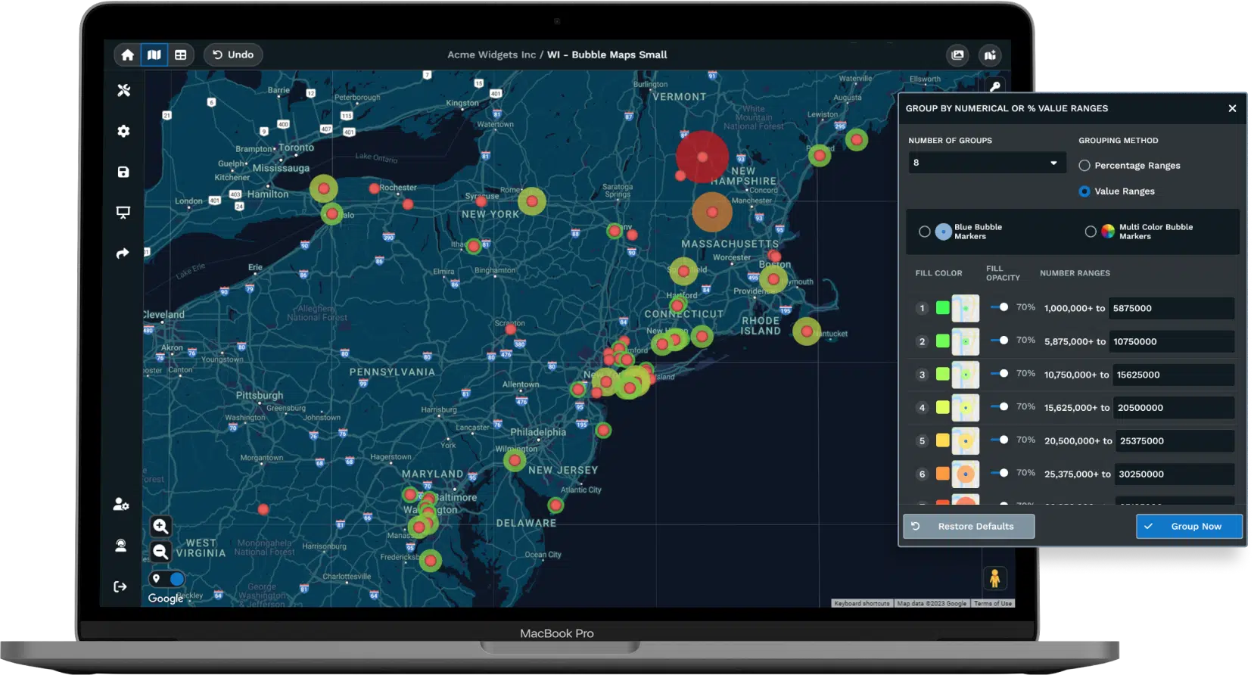Click Restore Defaults button

pos(969,526)
